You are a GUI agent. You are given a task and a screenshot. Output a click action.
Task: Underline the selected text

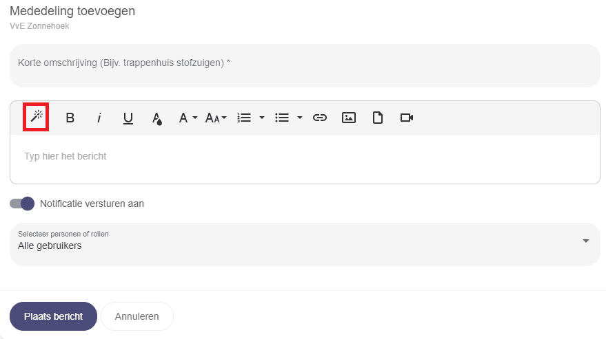tap(128, 118)
